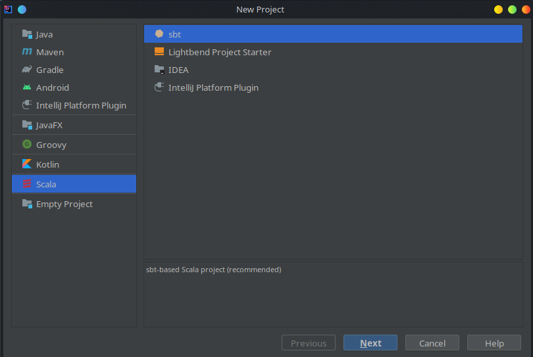This screenshot has height=357, width=533.
Task: Click the sbt-based Scala project description text
Action: click(x=213, y=270)
